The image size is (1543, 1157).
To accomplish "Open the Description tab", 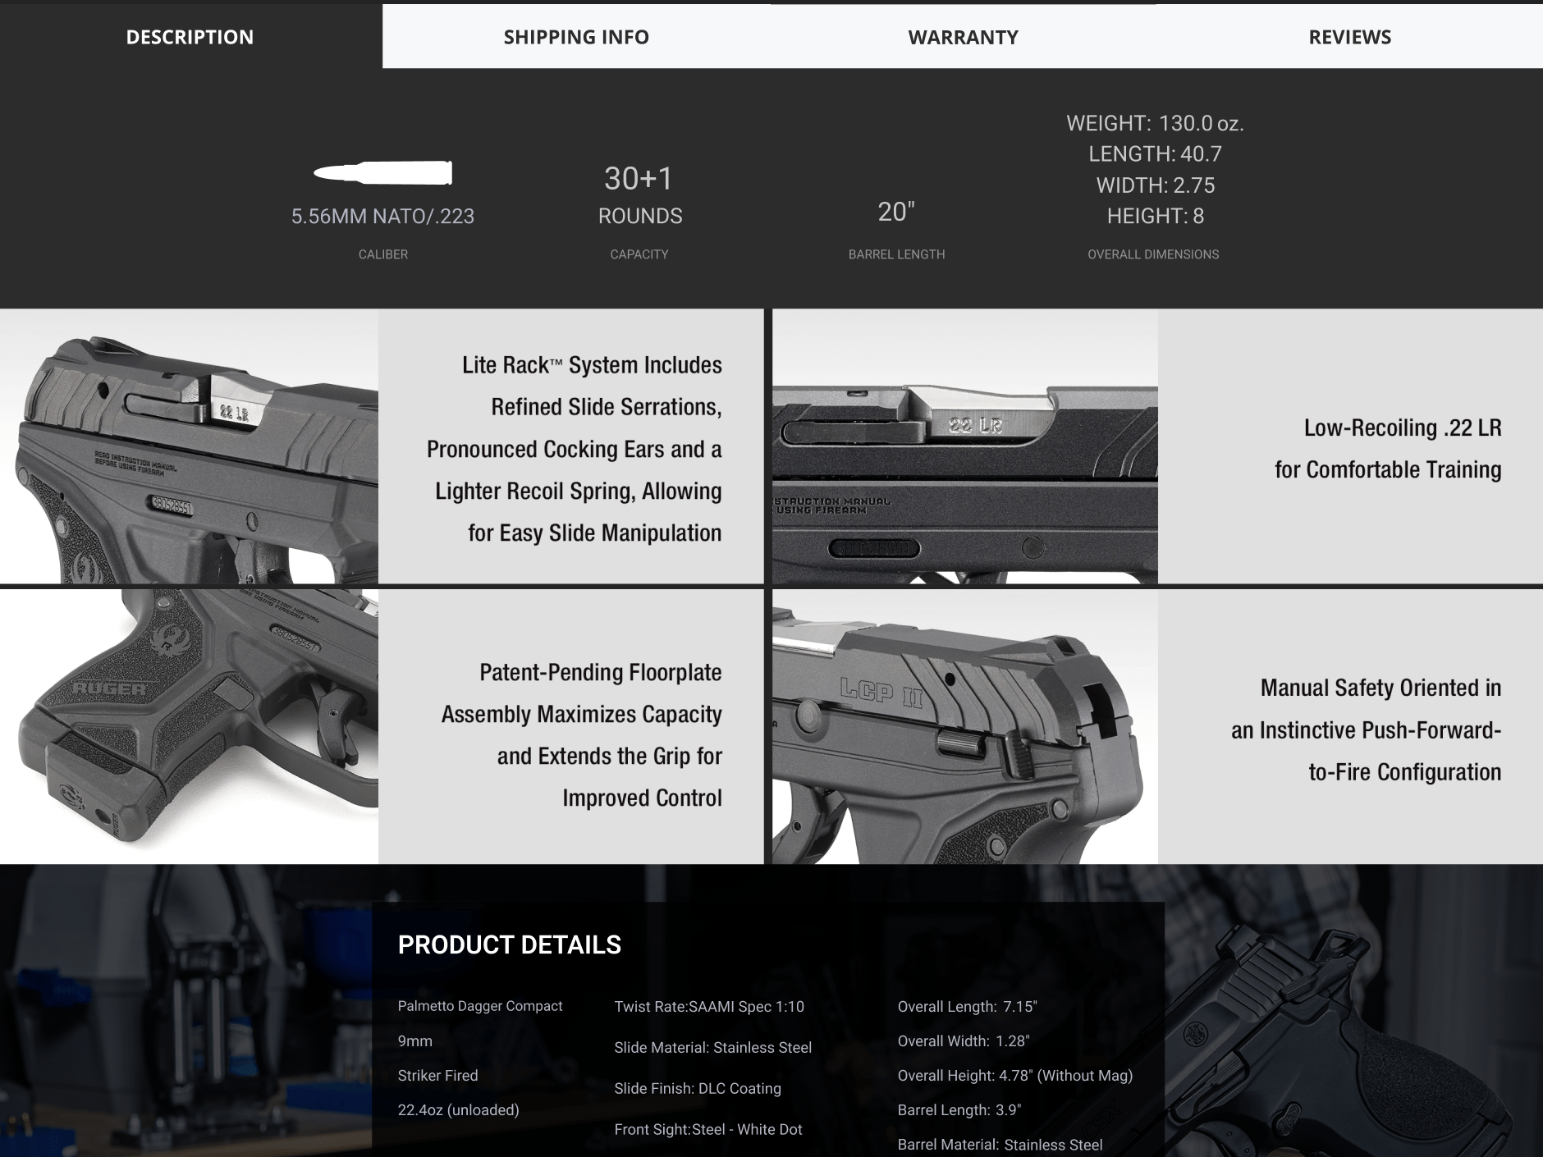I will (x=190, y=36).
